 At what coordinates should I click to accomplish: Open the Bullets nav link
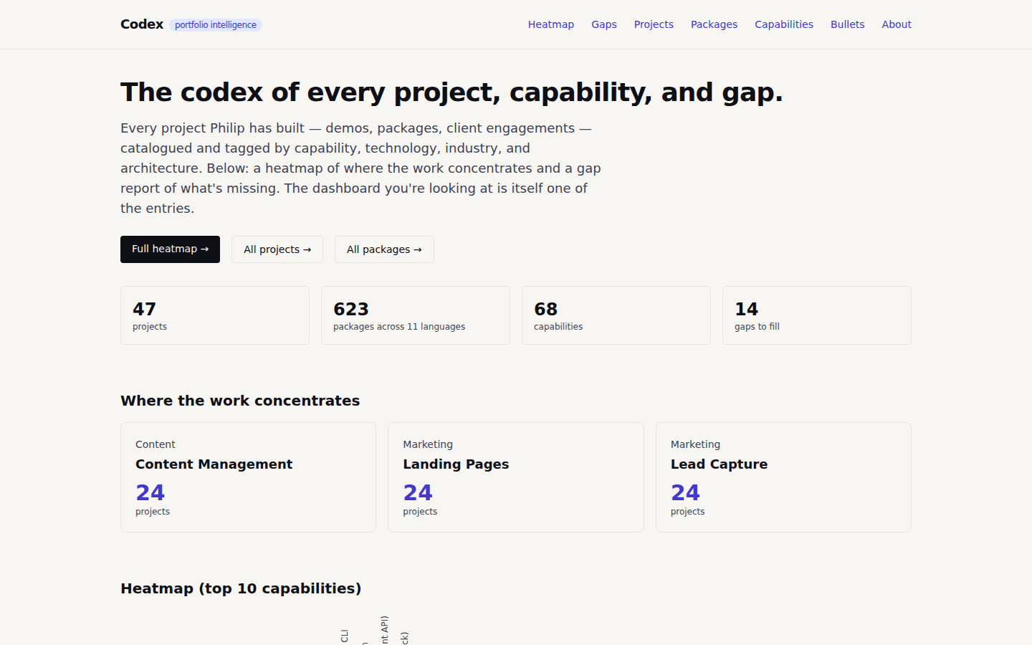[x=848, y=24]
